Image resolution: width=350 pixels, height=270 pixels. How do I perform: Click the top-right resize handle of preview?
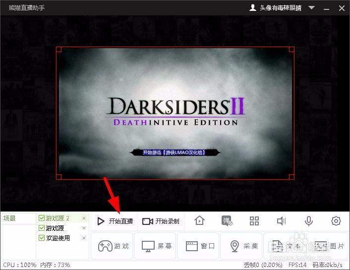pyautogui.click(x=292, y=50)
